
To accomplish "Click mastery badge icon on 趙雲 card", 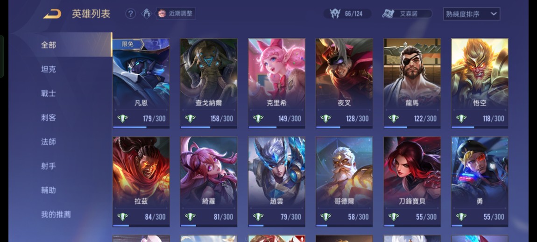I will pyautogui.click(x=258, y=217).
